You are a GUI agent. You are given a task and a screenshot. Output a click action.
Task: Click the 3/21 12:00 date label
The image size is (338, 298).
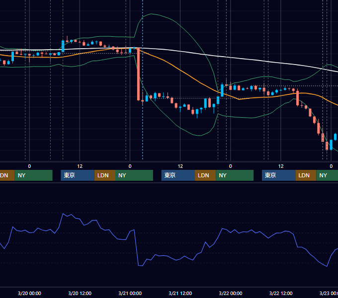180,293
